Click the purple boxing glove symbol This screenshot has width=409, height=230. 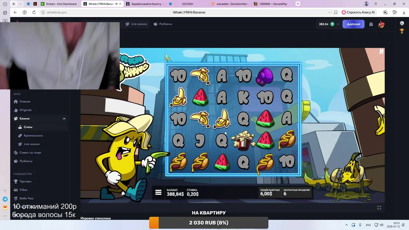tap(265, 76)
